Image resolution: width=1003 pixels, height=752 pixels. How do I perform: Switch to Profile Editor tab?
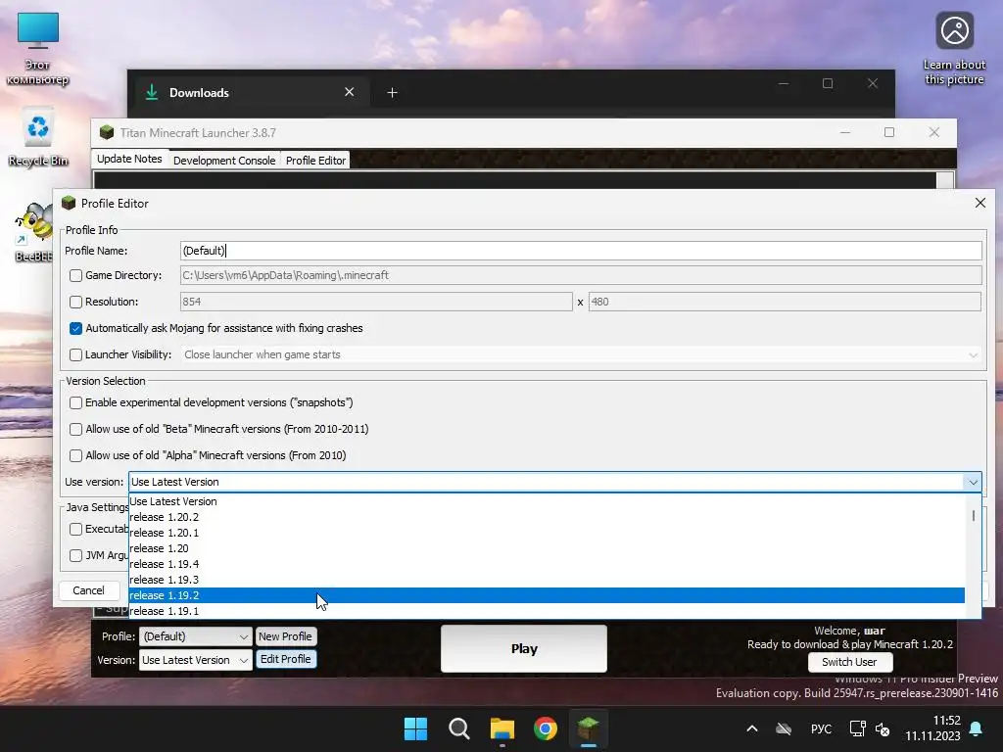315,161
